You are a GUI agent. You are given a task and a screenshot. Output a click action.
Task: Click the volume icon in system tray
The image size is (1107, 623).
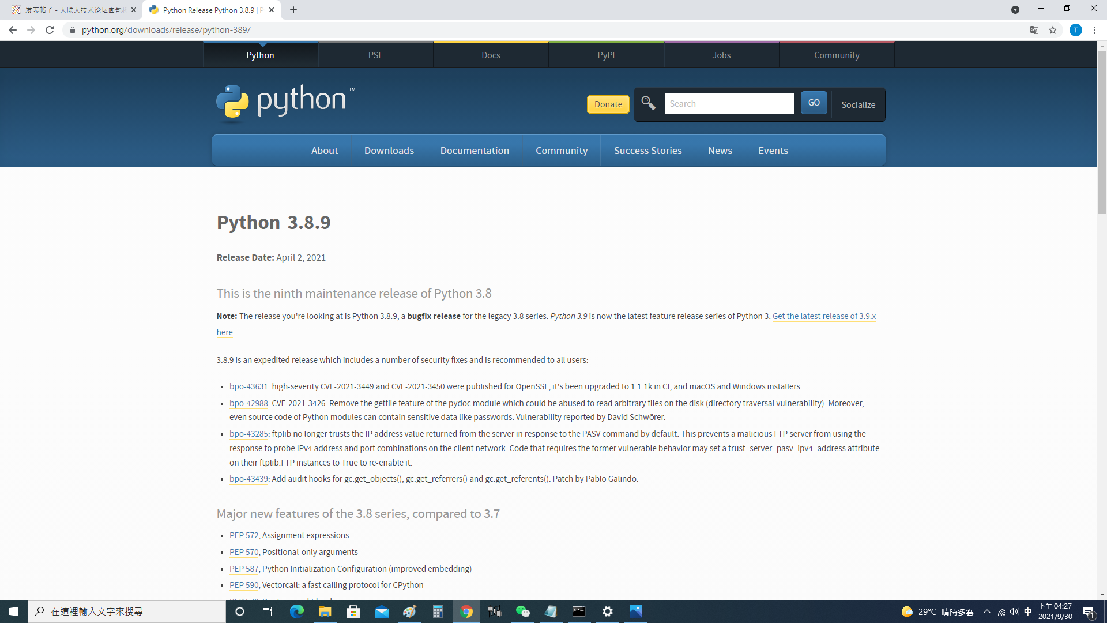pos(1014,611)
